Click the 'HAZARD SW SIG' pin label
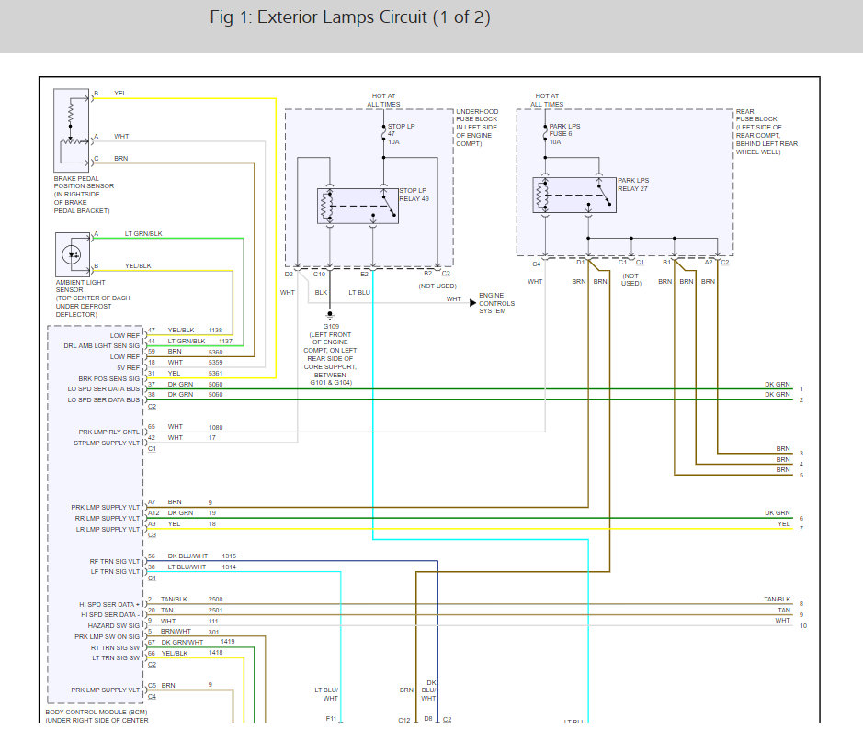 [x=114, y=625]
